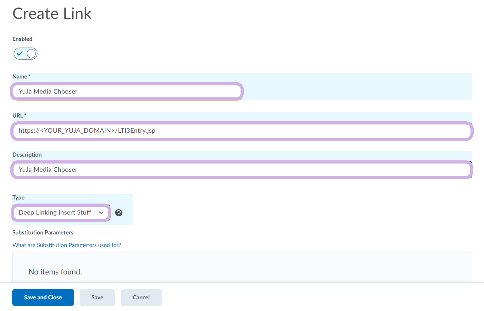Click the 'No items found.' message
Image resolution: width=484 pixels, height=311 pixels.
coord(55,272)
